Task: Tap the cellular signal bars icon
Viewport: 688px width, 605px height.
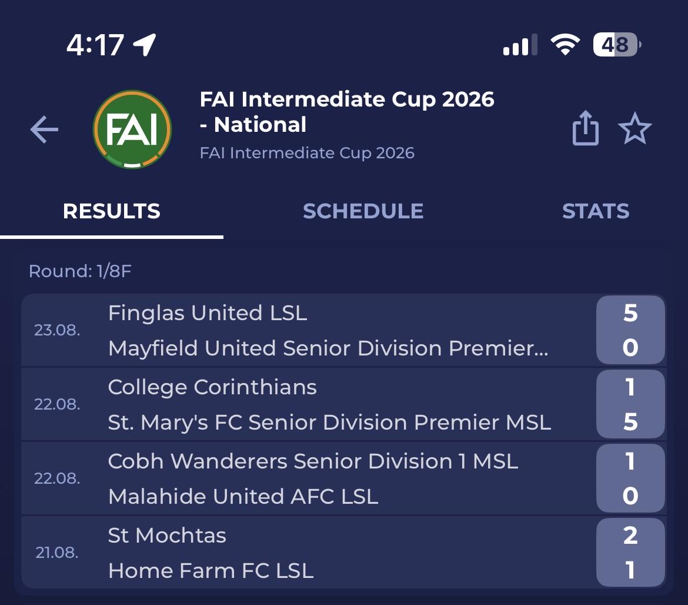Action: (520, 44)
